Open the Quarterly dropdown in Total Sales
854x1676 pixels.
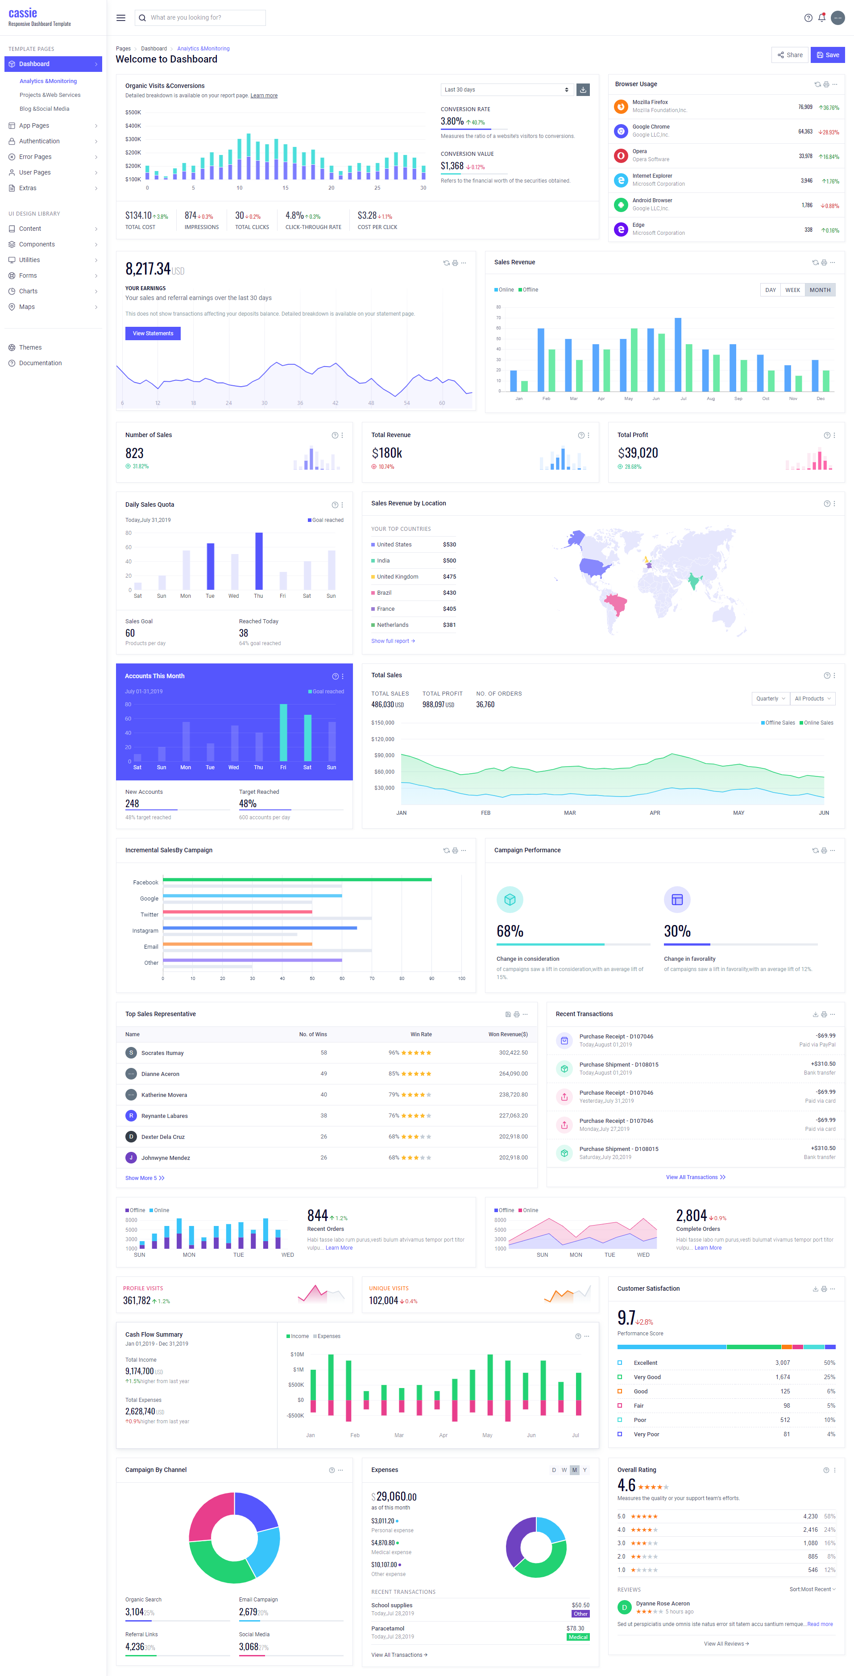(x=770, y=699)
